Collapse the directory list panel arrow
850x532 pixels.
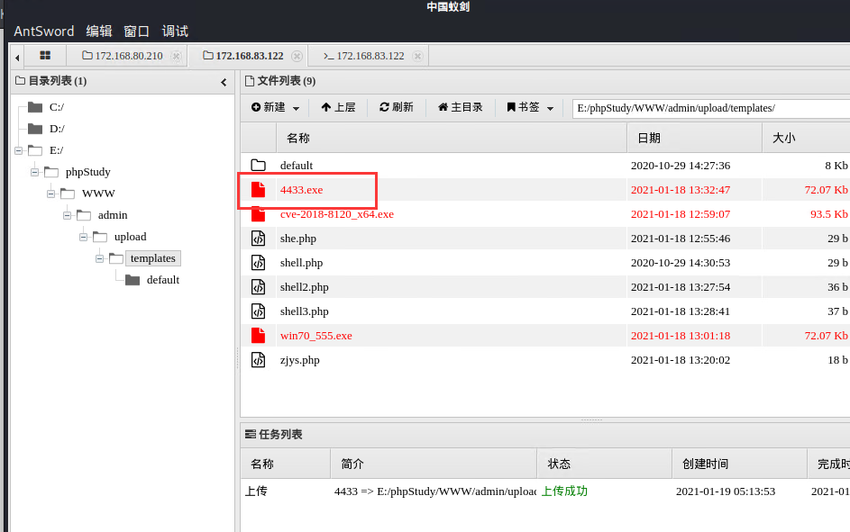224,82
